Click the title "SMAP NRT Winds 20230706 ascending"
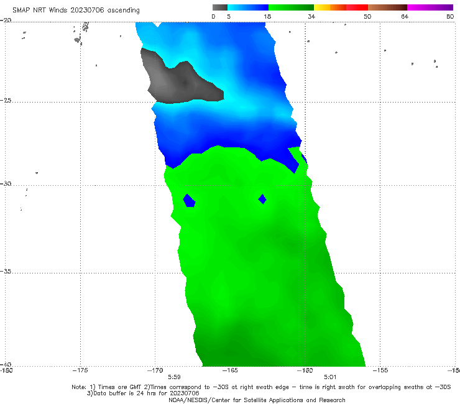 pyautogui.click(x=76, y=11)
